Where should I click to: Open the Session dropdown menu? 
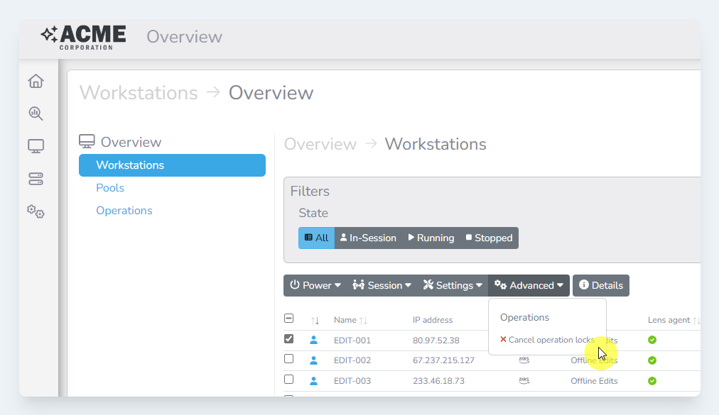382,285
